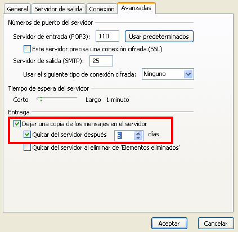The height and width of the screenshot is (232, 238).
Task: Uncheck Dejar una copia de los mensajes
Action: coord(17,124)
